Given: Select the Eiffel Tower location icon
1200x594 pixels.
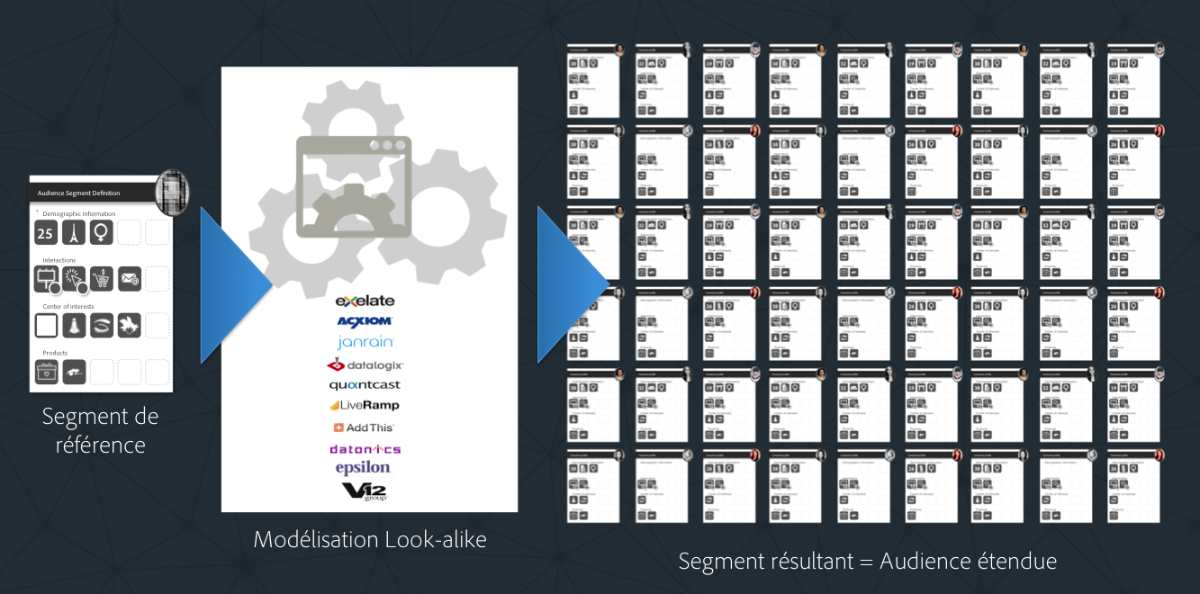Looking at the screenshot, I should [74, 234].
